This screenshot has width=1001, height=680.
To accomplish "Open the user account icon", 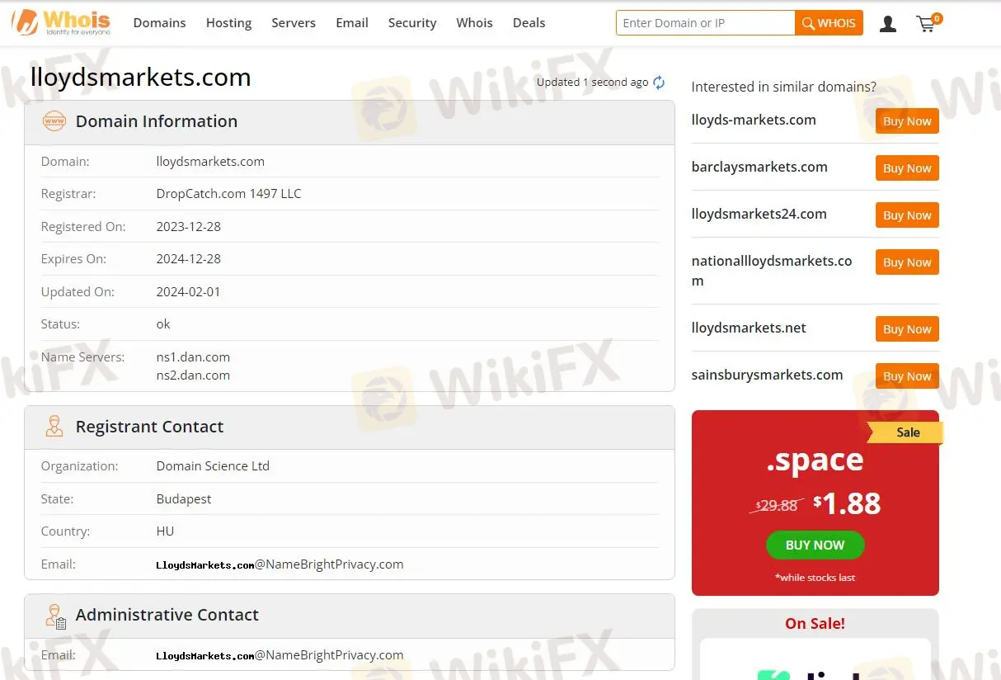I will [888, 24].
